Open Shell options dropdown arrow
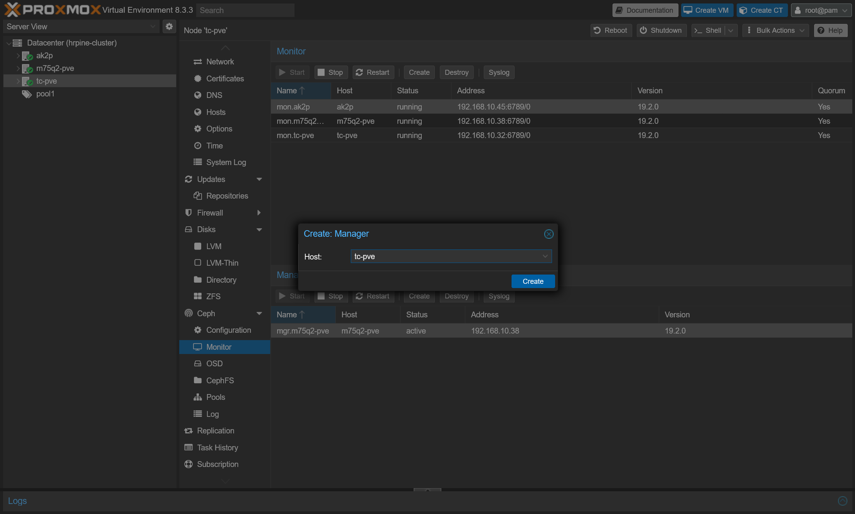 731,30
